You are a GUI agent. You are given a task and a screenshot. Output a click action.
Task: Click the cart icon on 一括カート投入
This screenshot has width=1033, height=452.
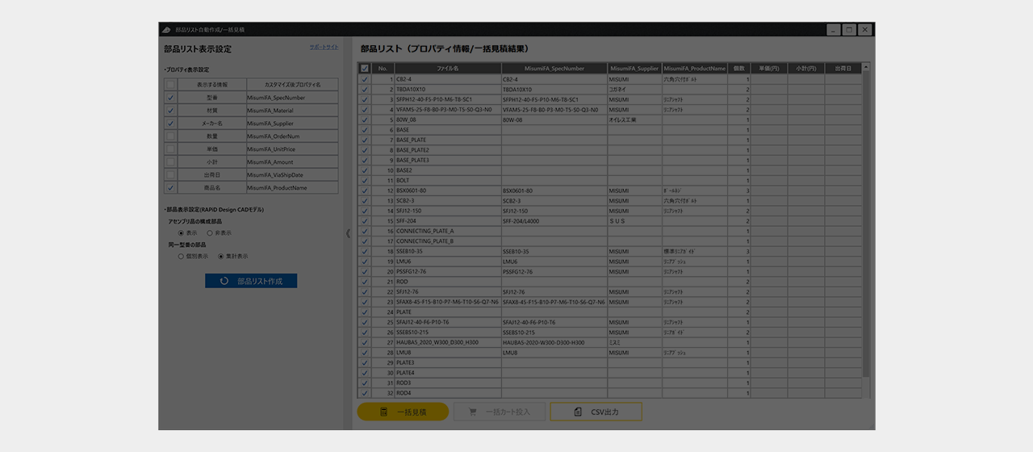472,412
